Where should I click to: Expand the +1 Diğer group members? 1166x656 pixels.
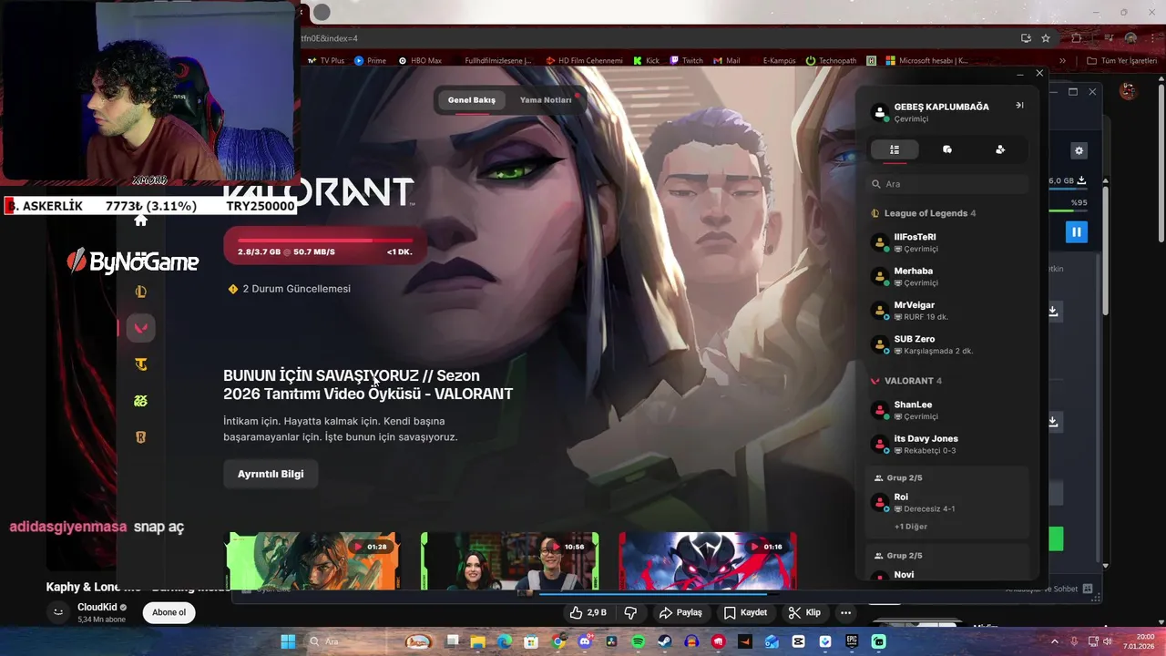(x=911, y=527)
